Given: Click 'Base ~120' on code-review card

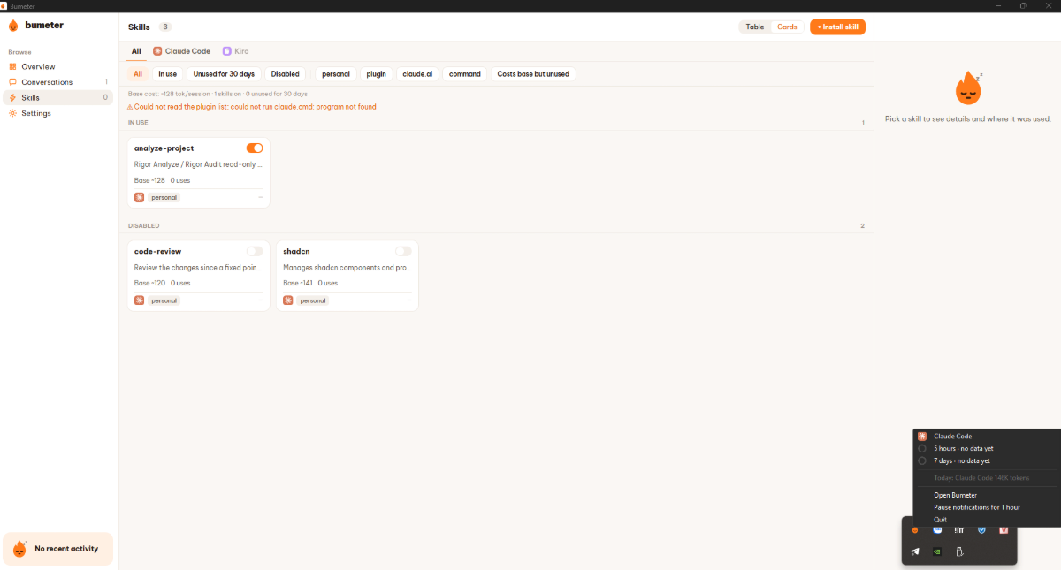Looking at the screenshot, I should point(149,283).
